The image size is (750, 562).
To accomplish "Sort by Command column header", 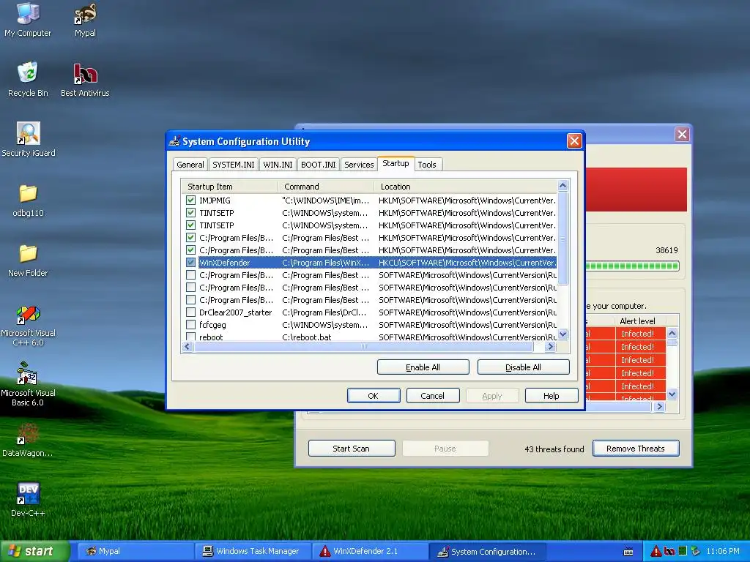I will 325,187.
